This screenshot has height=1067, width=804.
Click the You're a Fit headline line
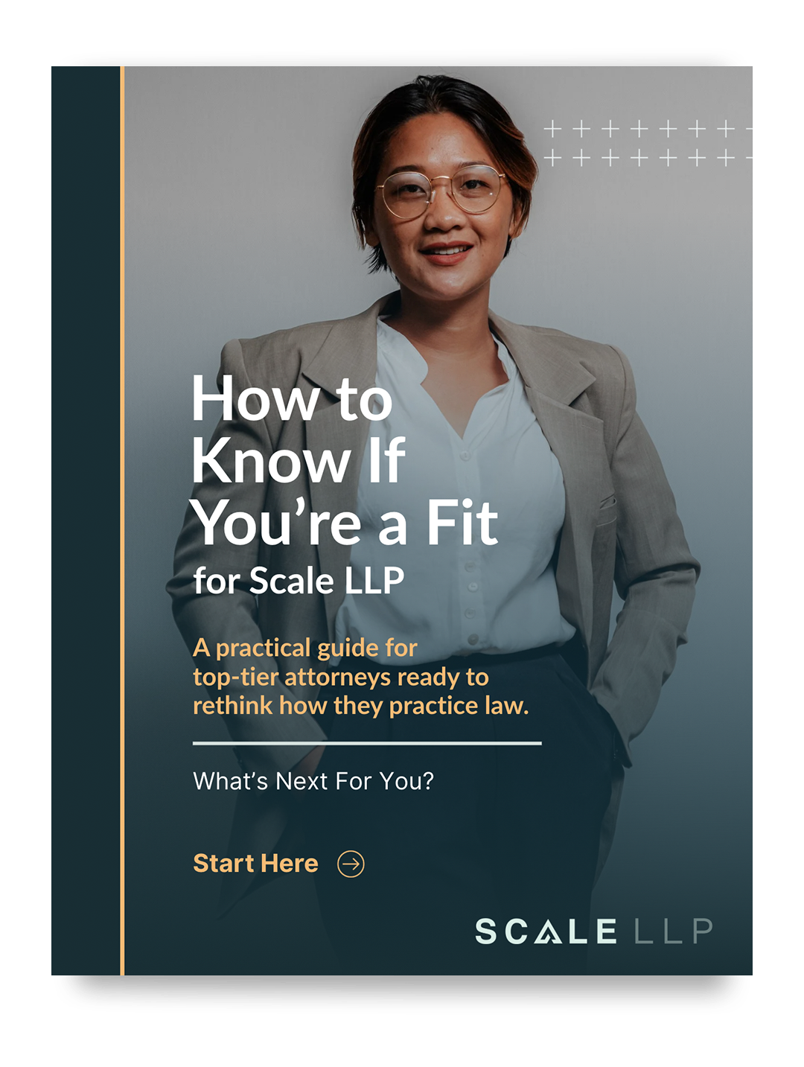click(344, 523)
